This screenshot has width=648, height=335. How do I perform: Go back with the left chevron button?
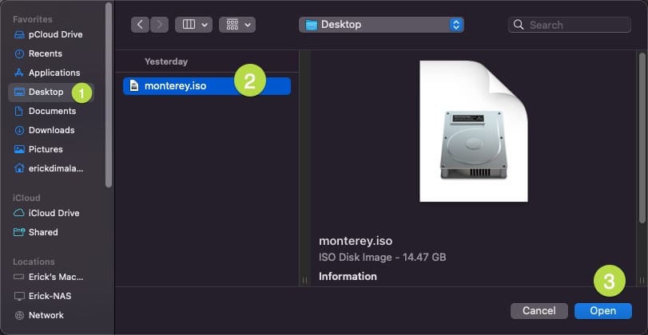(140, 25)
